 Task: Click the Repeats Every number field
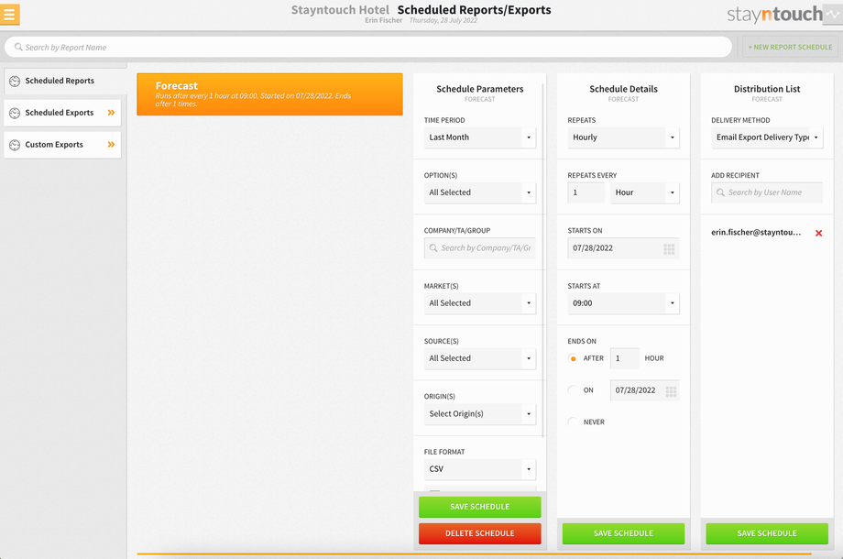(x=586, y=193)
